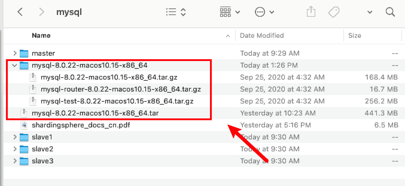Sort by the Size column header

click(x=355, y=35)
